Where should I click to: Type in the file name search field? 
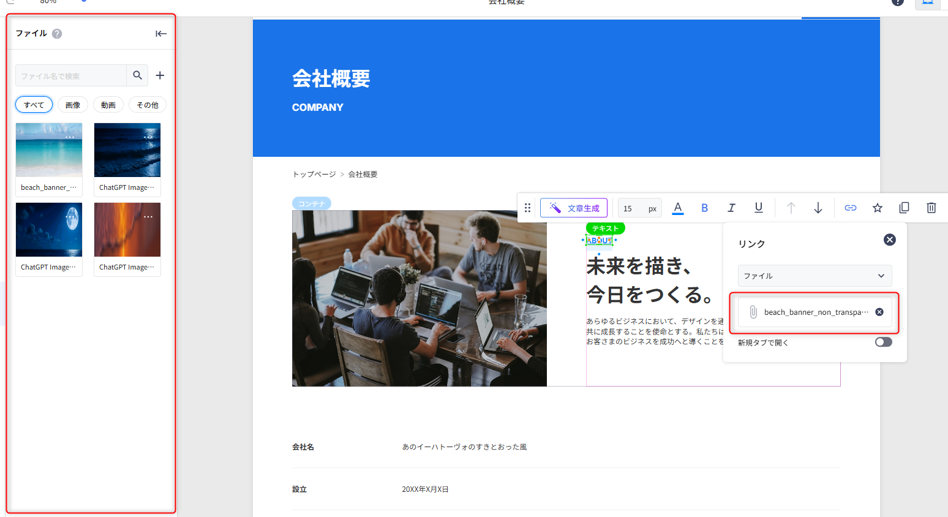[71, 76]
